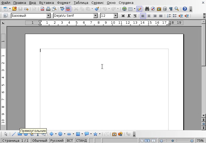The width and height of the screenshot is (206, 143).
Task: Expand the Table icon dropdown arrow
Action: click(134, 9)
